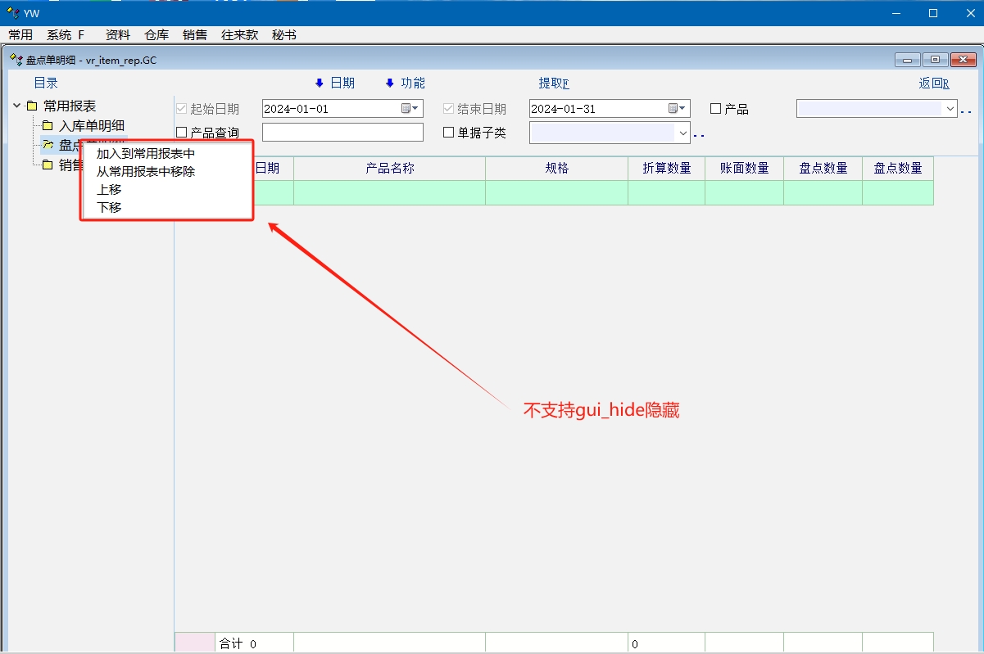
Task: Choose 从常用报表中移除 menu entry
Action: 146,172
